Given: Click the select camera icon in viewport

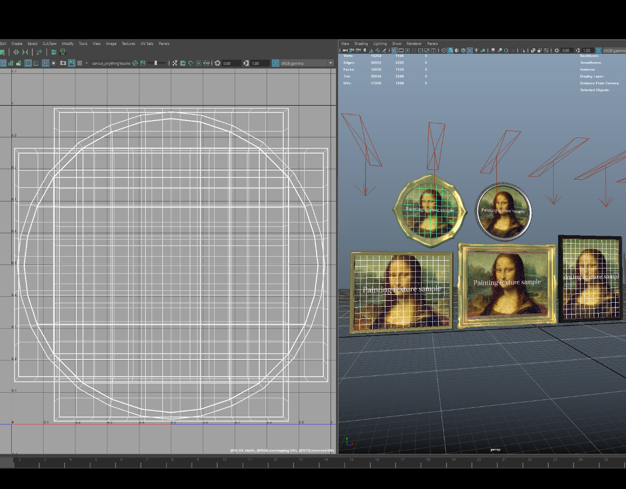Looking at the screenshot, I should click(x=345, y=50).
